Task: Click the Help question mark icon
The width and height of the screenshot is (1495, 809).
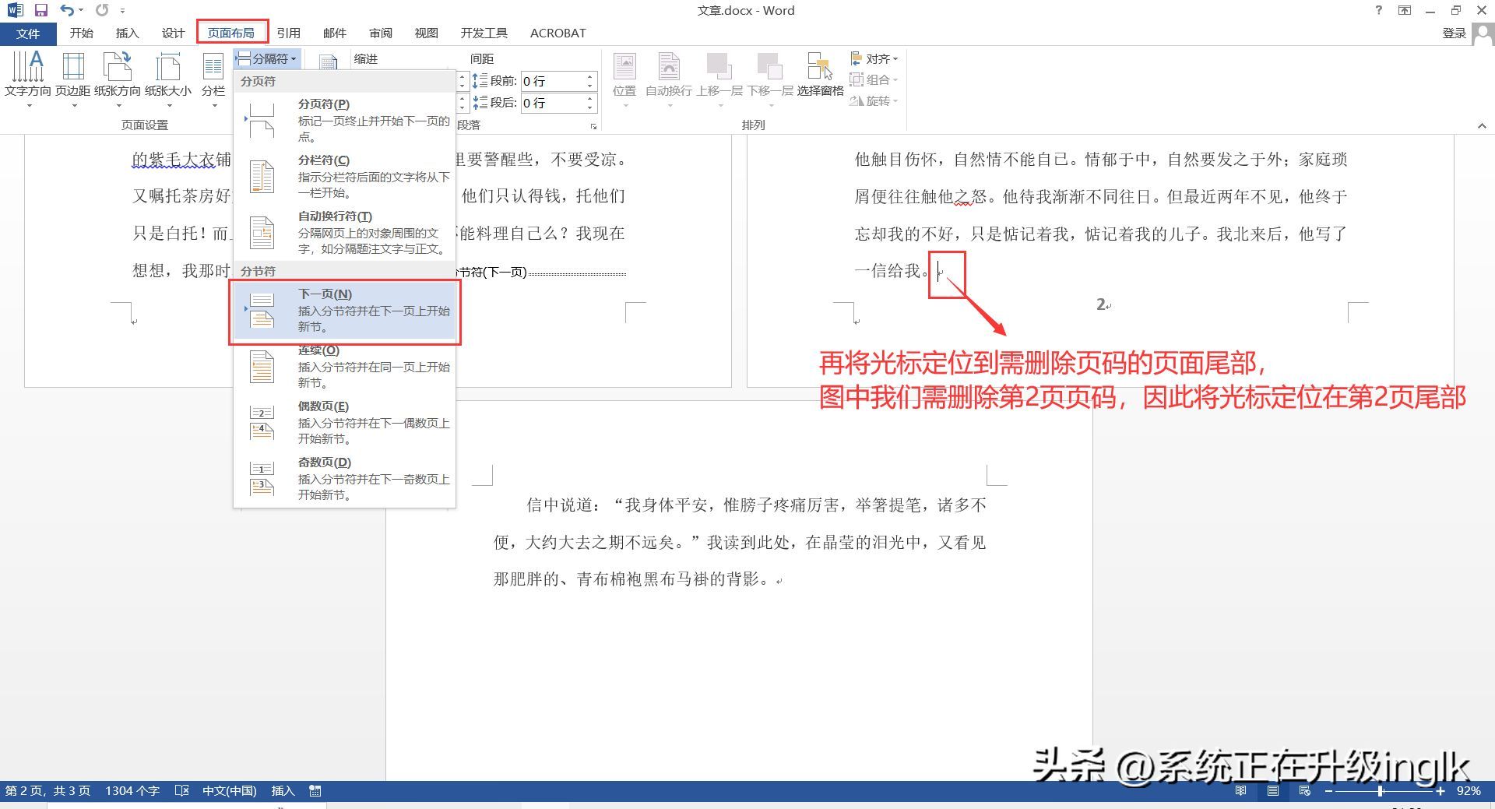Action: [x=1379, y=10]
